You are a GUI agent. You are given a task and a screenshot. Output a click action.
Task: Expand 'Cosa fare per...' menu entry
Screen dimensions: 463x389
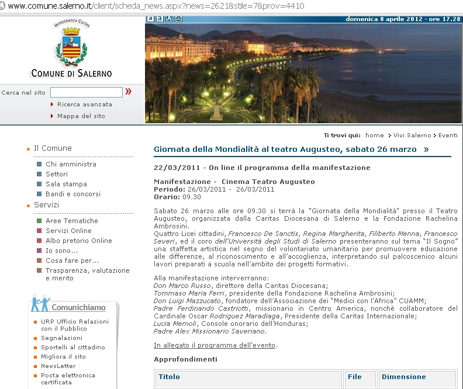[x=72, y=261]
